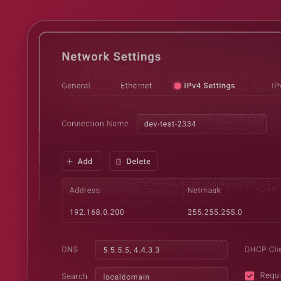281x281 pixels.
Task: Click the Connection Name label
Action: (x=95, y=124)
